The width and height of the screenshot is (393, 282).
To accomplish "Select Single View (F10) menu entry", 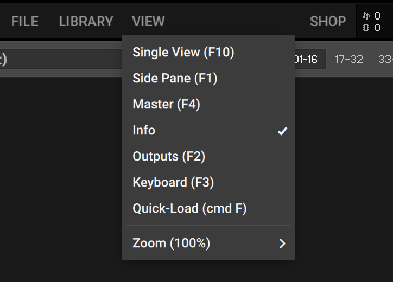I will pos(183,53).
